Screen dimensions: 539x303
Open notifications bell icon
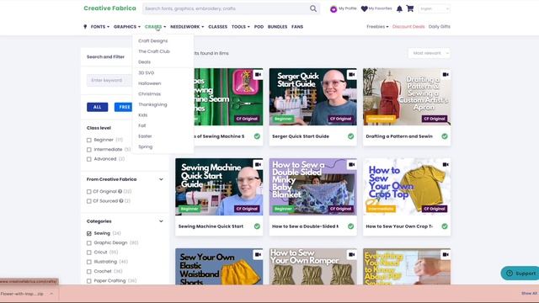399,9
